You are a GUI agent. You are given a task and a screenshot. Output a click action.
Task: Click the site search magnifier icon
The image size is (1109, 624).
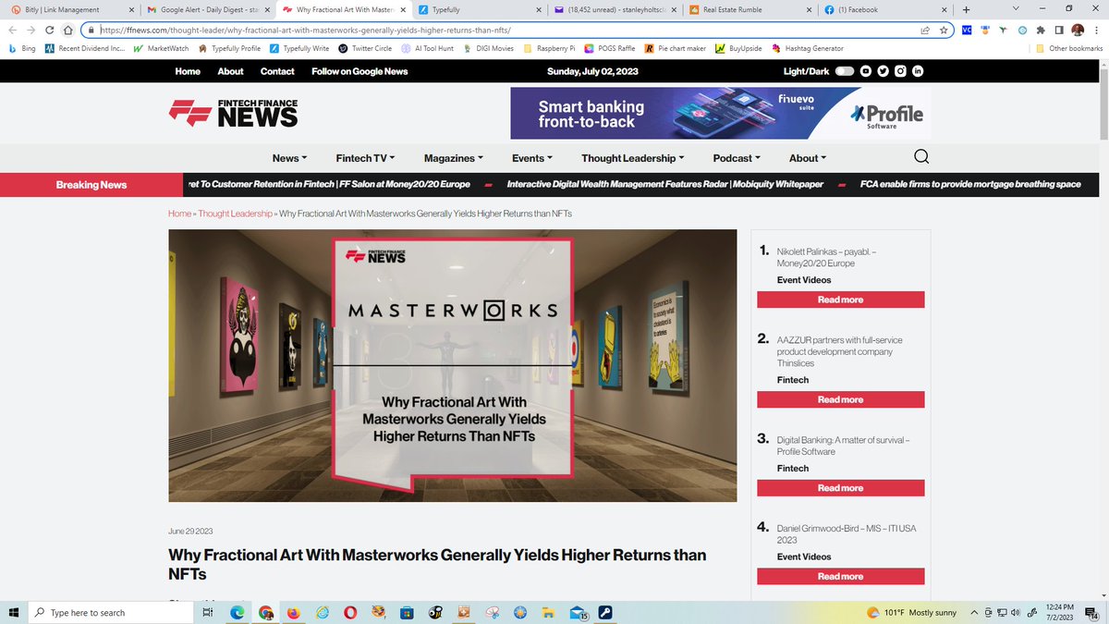pos(921,157)
